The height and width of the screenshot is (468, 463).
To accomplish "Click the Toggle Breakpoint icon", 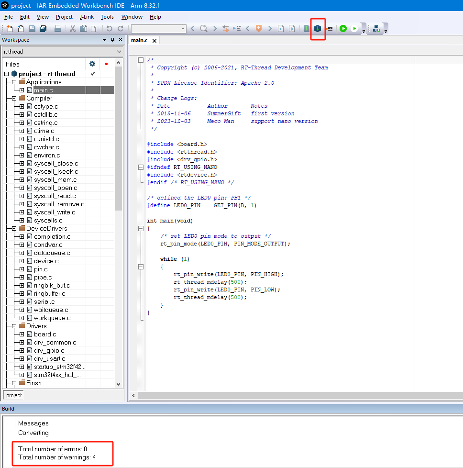I will click(329, 29).
